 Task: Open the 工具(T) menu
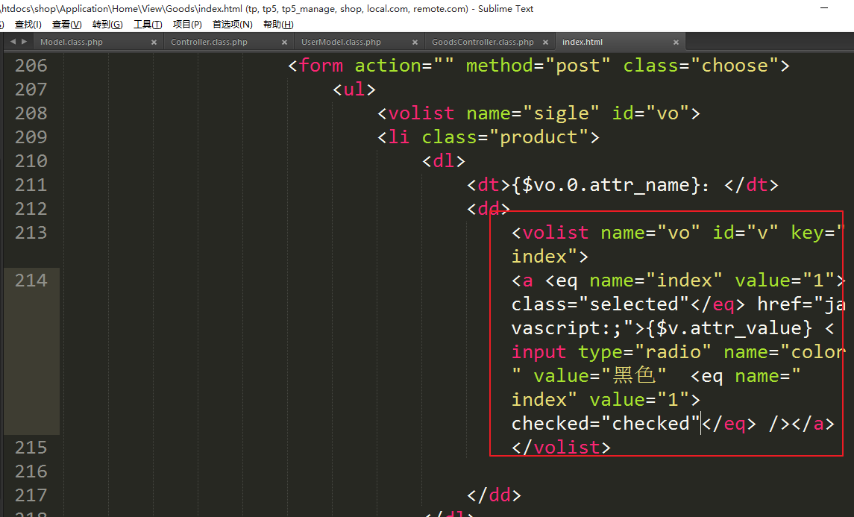point(148,25)
